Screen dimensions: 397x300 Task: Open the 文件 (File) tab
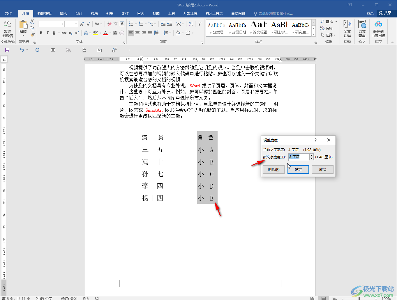[8, 13]
